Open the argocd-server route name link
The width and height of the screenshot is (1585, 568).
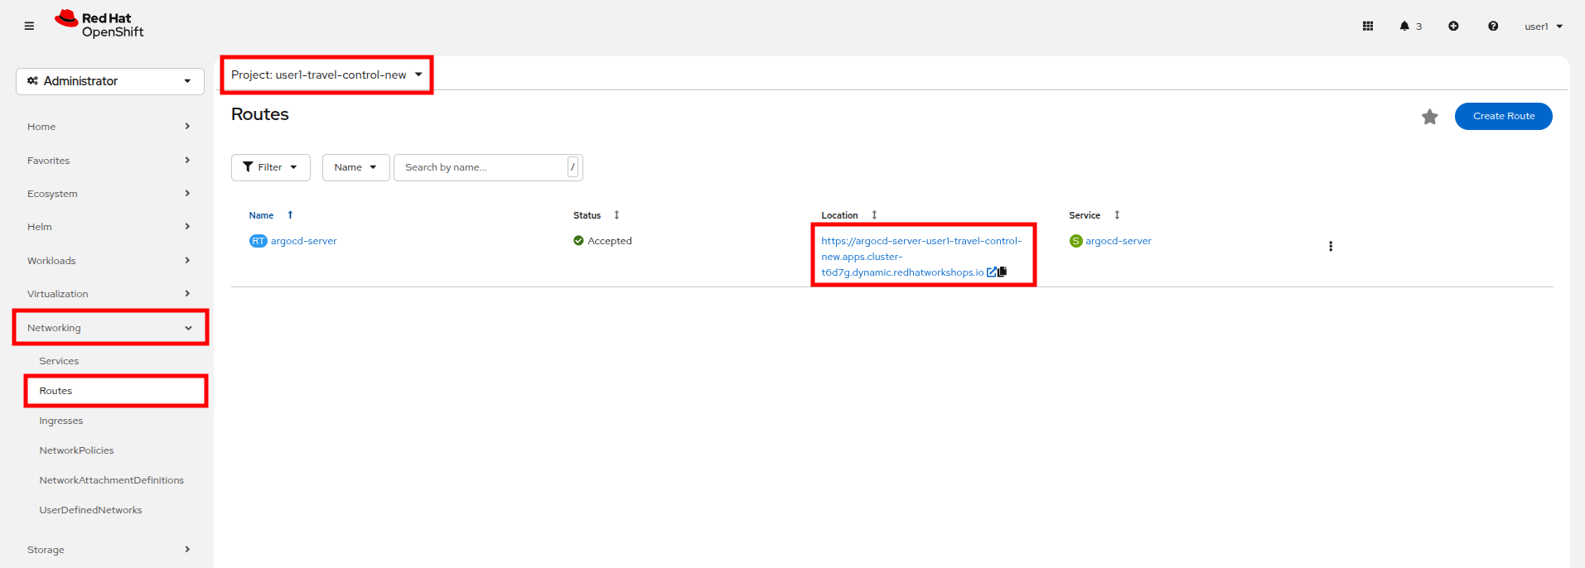pos(303,241)
